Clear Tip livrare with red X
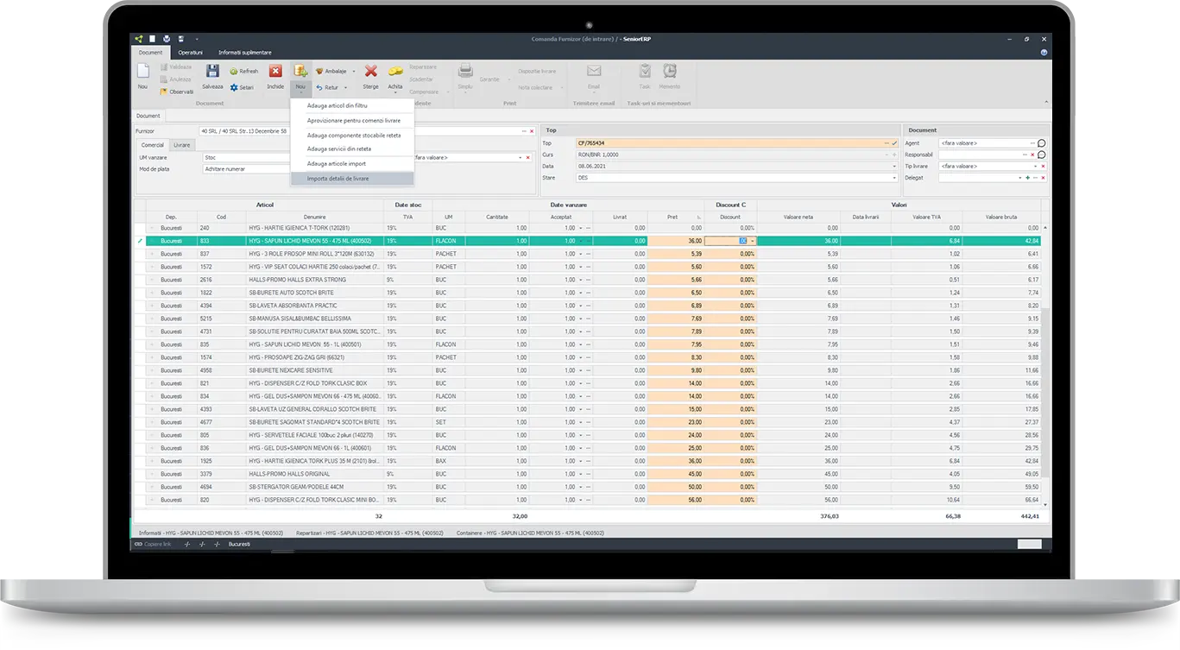The image size is (1180, 650). (1043, 166)
